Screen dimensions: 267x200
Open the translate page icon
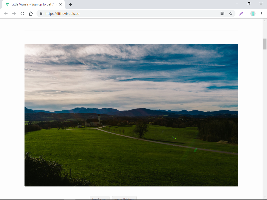tap(222, 14)
